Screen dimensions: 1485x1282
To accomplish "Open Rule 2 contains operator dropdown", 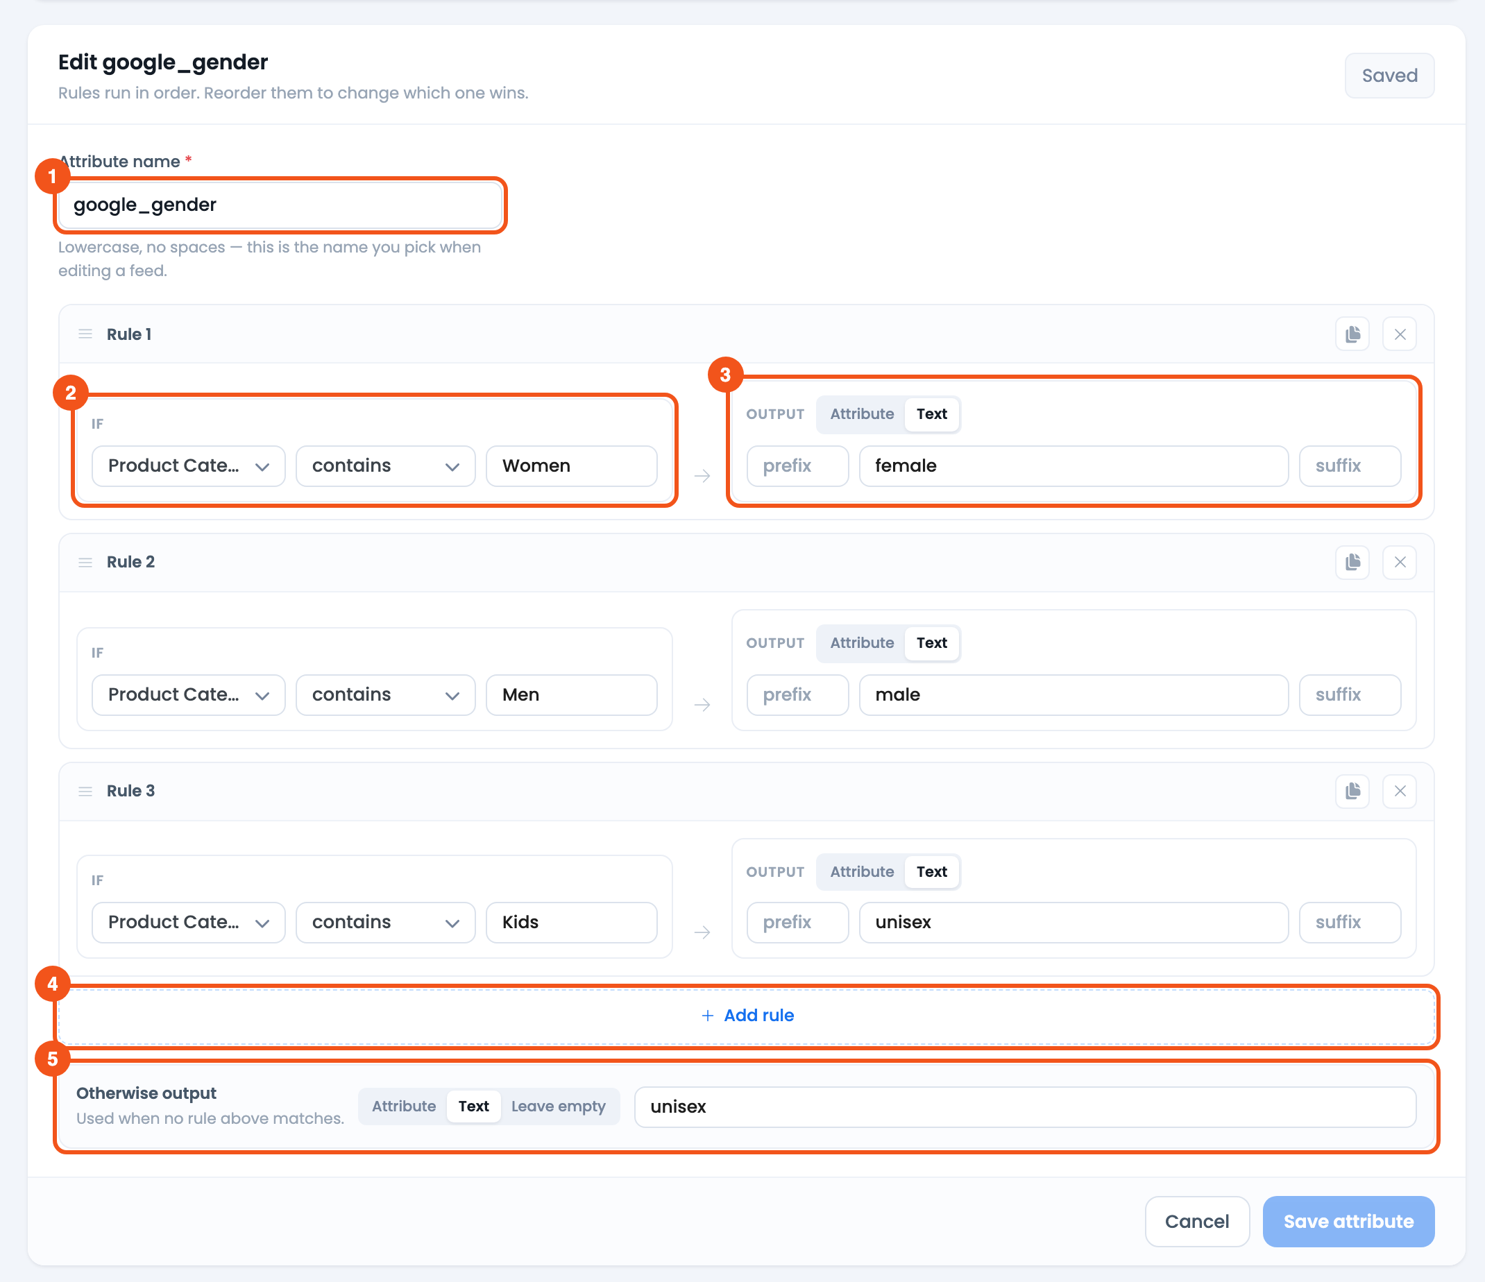I will click(386, 695).
